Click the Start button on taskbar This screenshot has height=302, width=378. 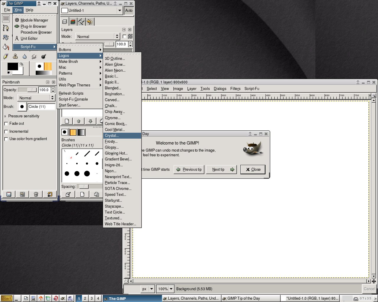6,298
